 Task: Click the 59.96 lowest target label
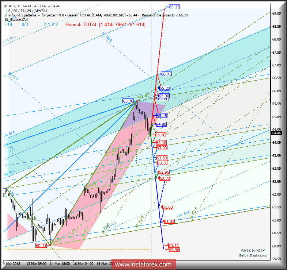click(174, 250)
